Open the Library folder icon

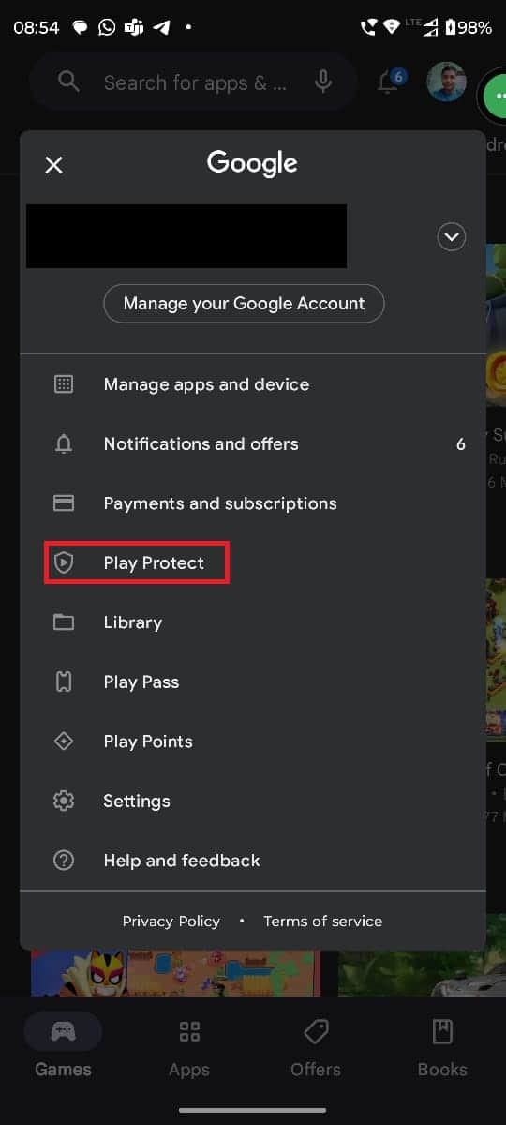64,622
